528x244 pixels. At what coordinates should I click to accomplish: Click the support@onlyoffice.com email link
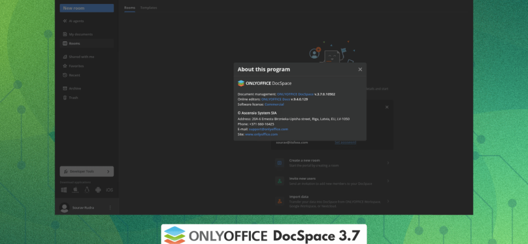(x=269, y=129)
